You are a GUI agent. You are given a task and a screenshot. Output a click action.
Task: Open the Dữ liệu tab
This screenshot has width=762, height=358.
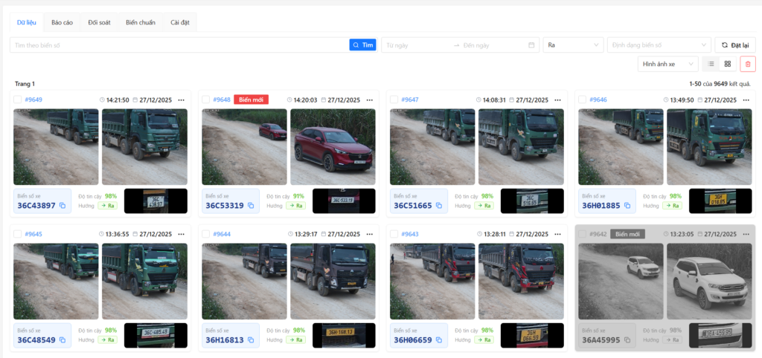pyautogui.click(x=27, y=22)
